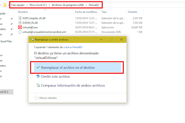Select the virtualdj8.exe red application icon

coord(20,27)
